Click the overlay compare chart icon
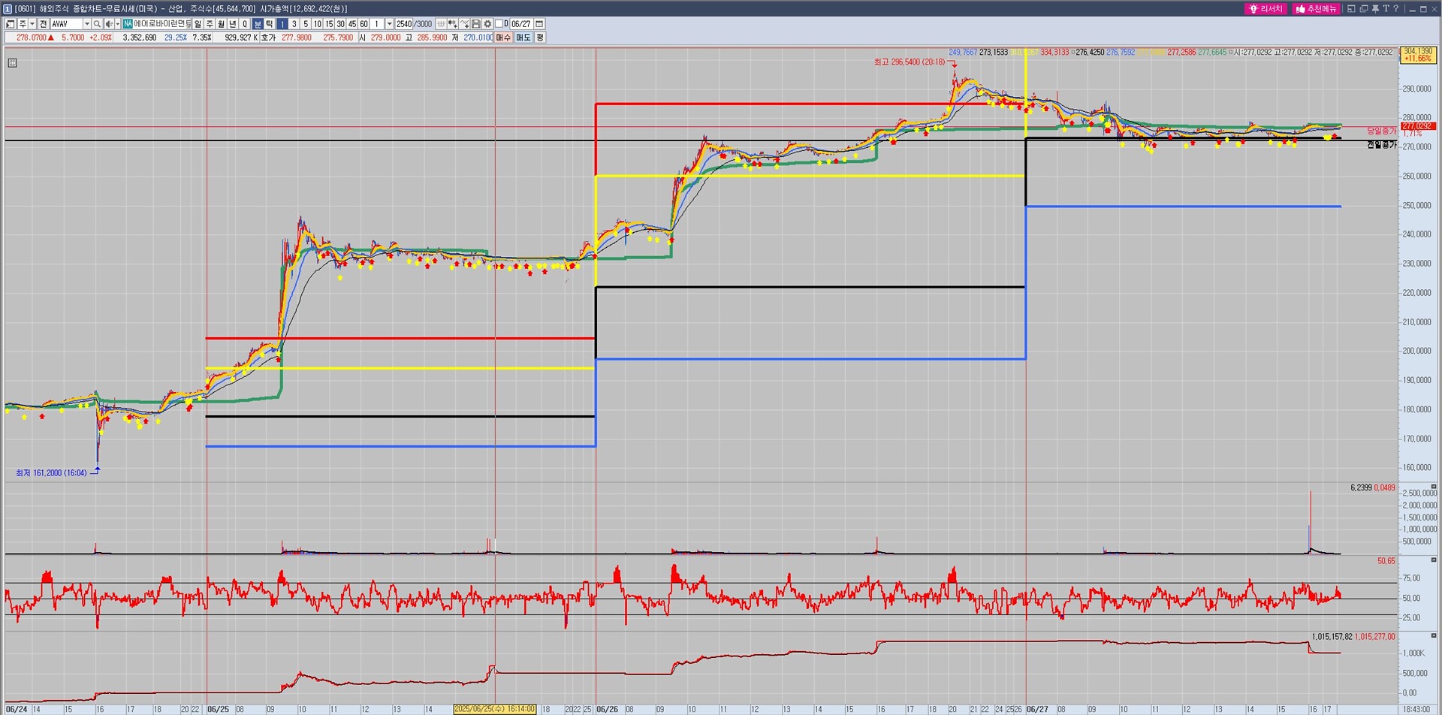 tap(441, 24)
